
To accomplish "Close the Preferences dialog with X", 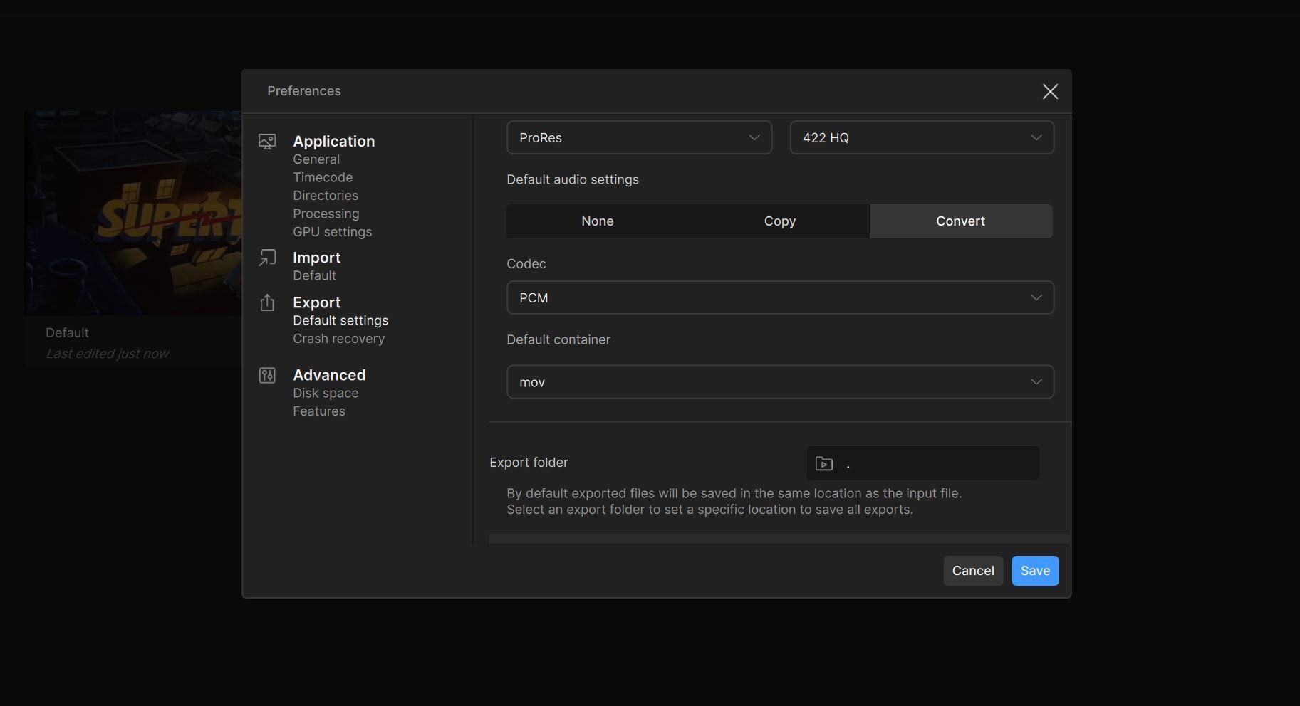I will 1049,92.
